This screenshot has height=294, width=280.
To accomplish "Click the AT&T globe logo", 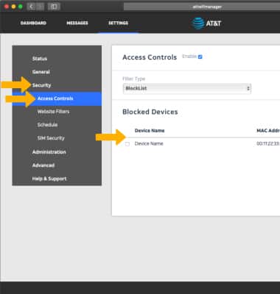I will tap(198, 24).
